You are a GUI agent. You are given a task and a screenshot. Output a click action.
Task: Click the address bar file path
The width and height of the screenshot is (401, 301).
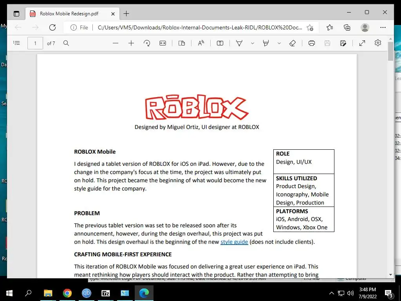point(200,27)
